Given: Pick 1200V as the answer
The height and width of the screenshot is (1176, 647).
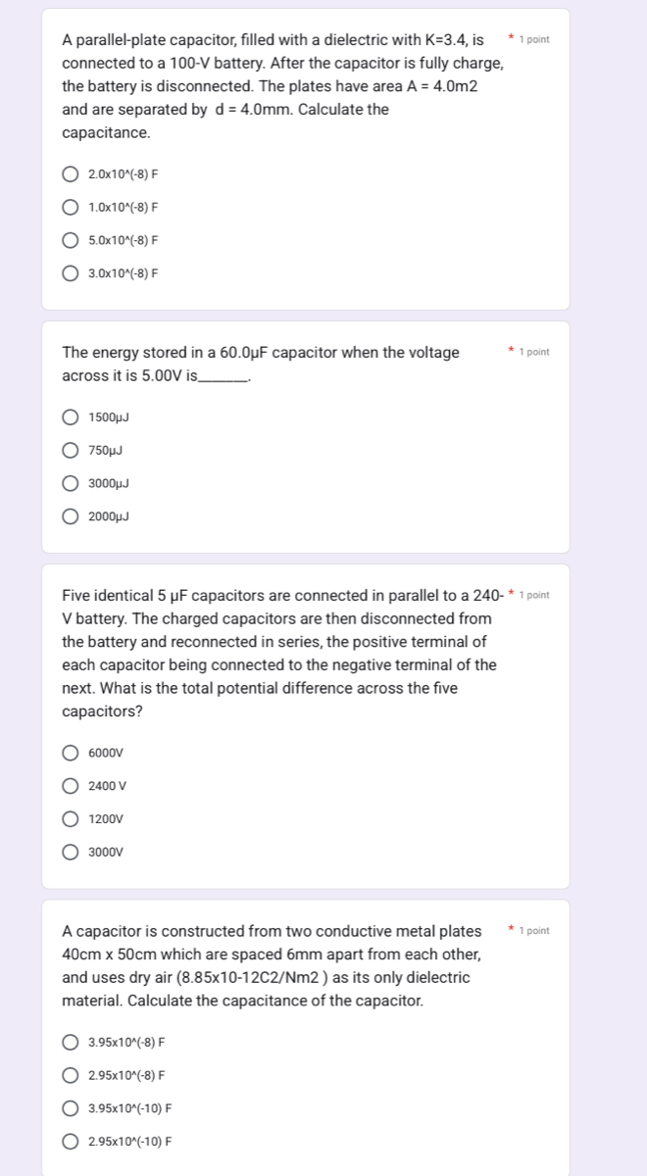Looking at the screenshot, I should tap(71, 818).
